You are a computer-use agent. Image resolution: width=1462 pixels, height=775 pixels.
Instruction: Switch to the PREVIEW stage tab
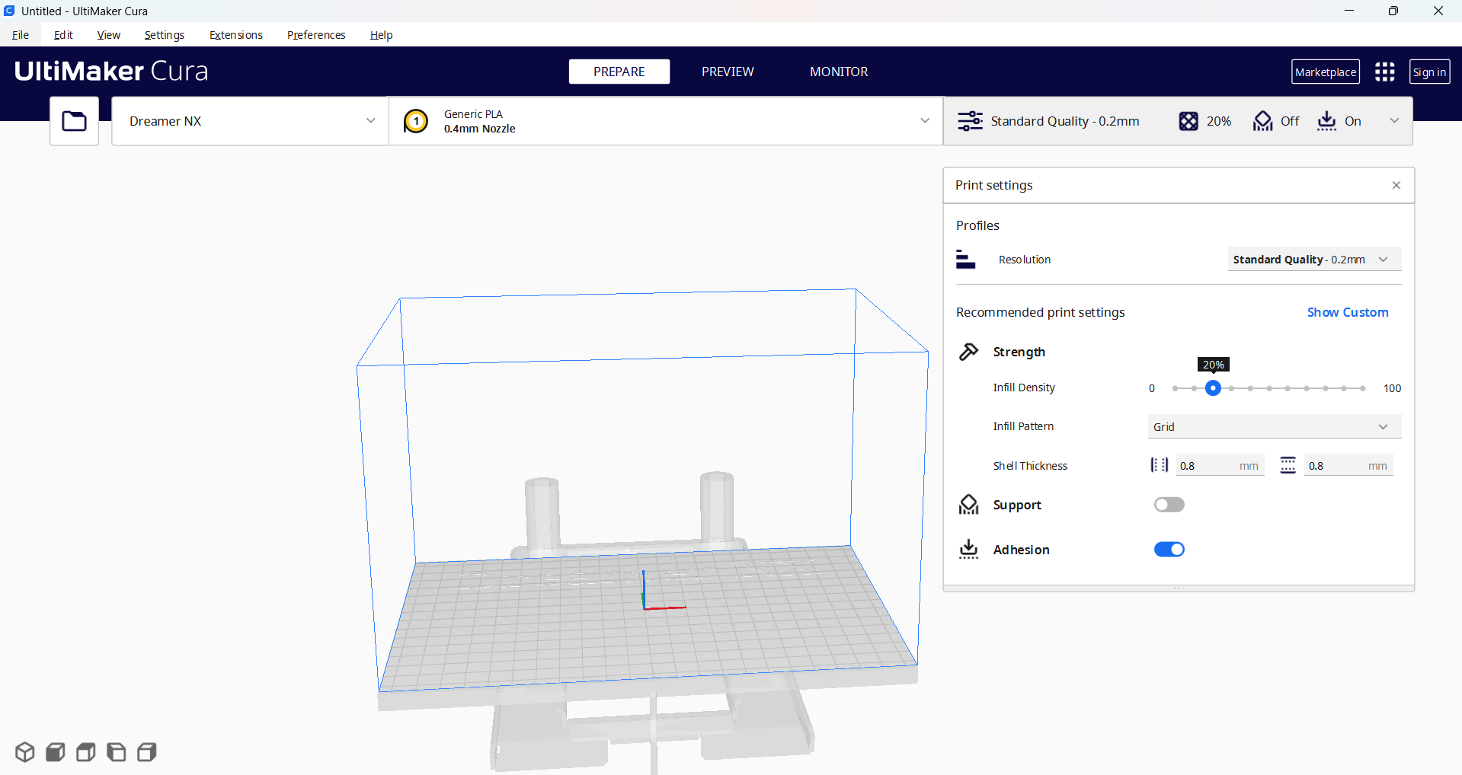[x=728, y=72]
